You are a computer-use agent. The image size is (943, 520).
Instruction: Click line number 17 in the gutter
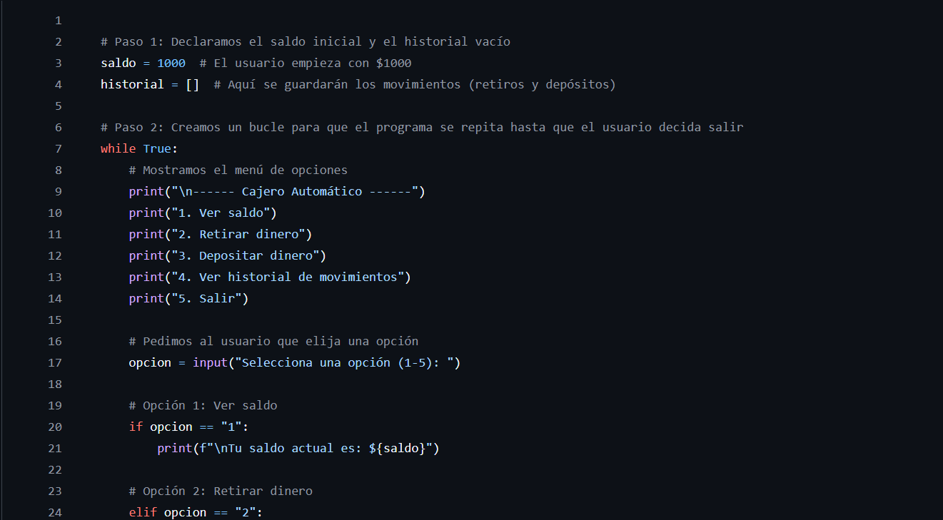(55, 363)
